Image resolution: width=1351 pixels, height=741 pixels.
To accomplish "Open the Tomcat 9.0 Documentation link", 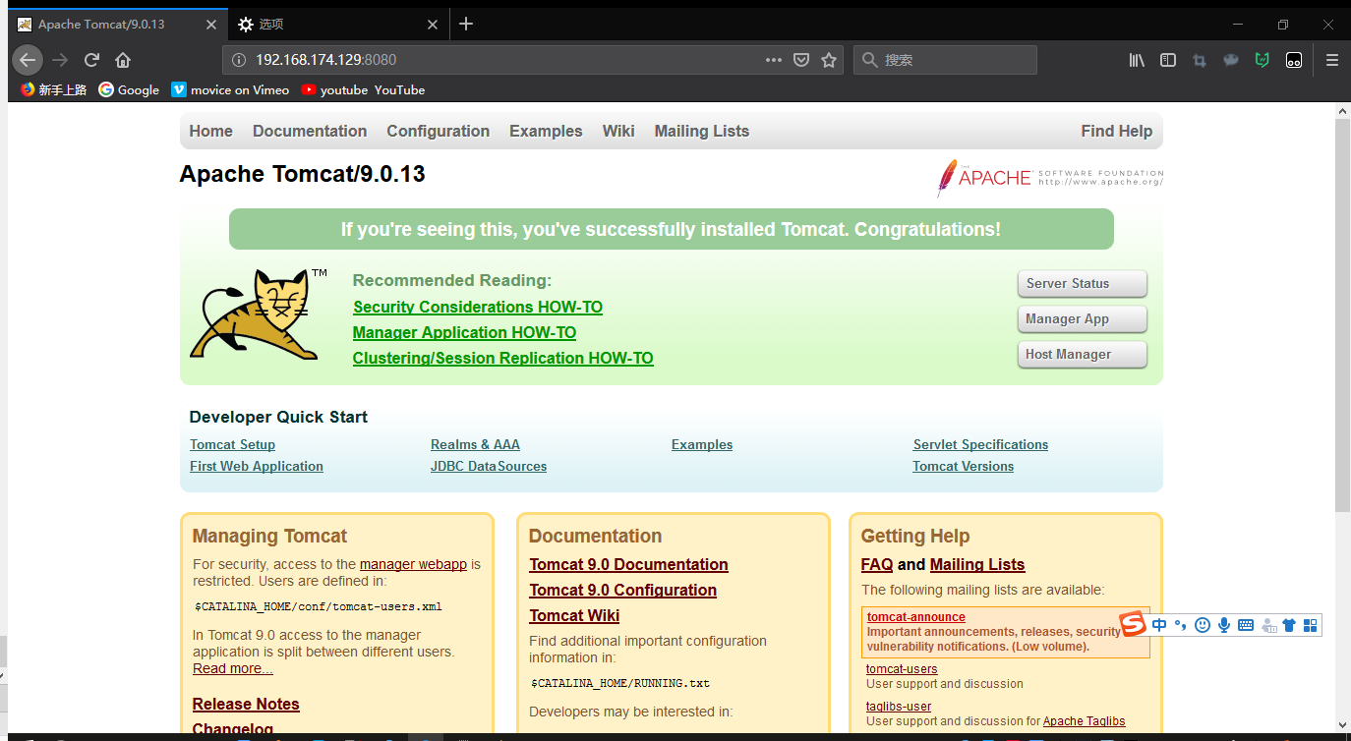I will 628,564.
